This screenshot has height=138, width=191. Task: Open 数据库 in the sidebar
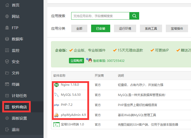[17, 39]
